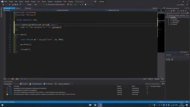Click the error count icon below editor
190x107 pixels.
[13, 79]
